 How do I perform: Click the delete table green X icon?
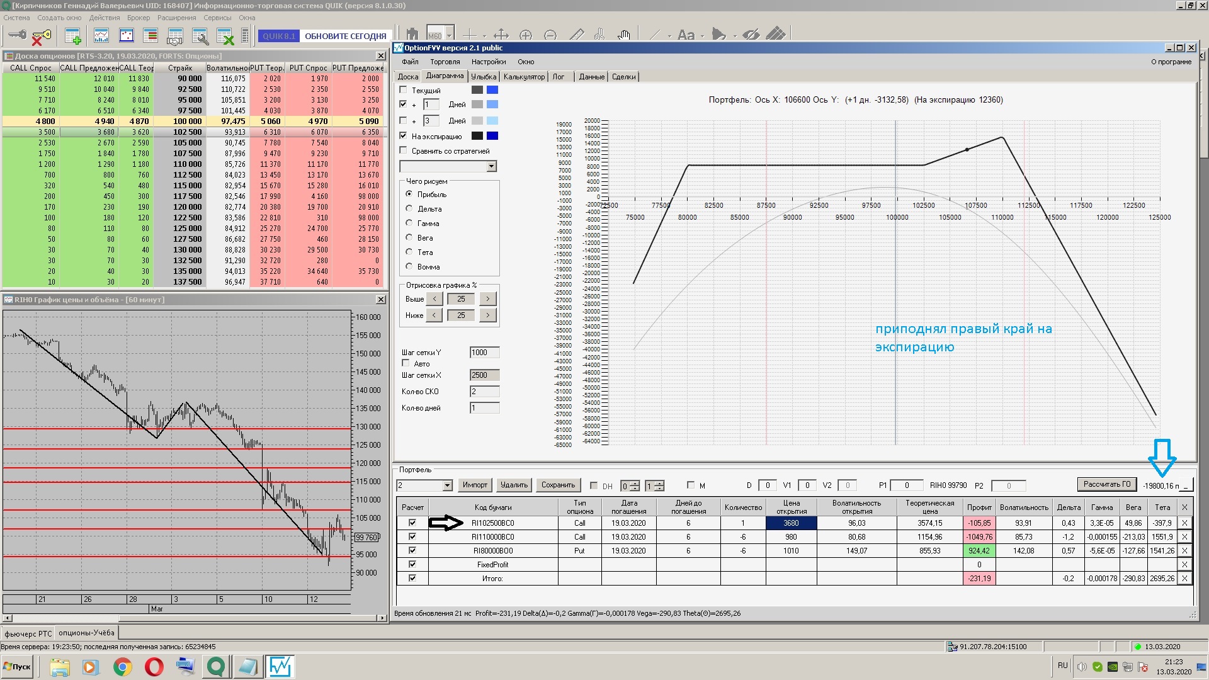(225, 36)
